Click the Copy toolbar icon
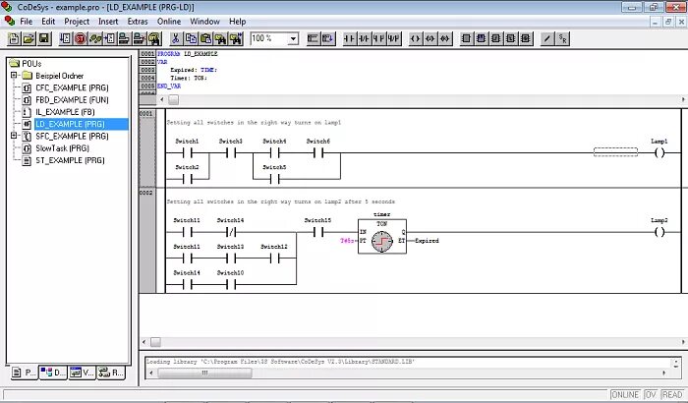 click(x=191, y=38)
